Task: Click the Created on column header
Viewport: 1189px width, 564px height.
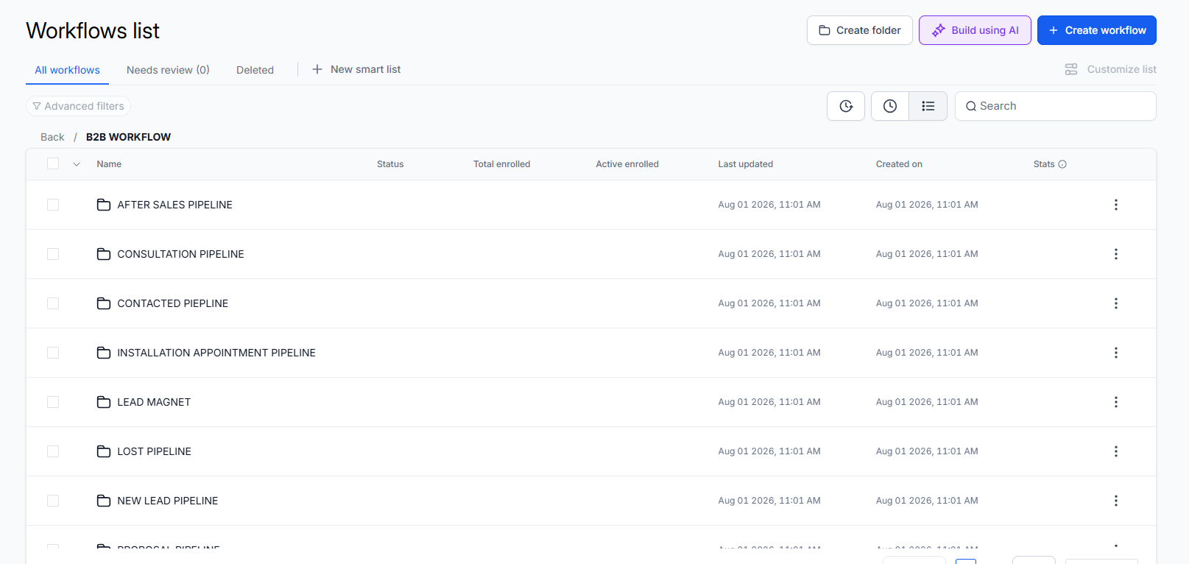Action: pos(899,164)
